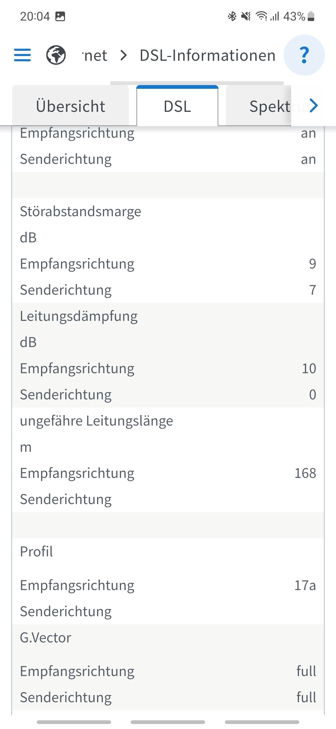Screen dimensions: 336x729
Task: Tap the Störabstandsmarge row heading
Action: tap(81, 212)
